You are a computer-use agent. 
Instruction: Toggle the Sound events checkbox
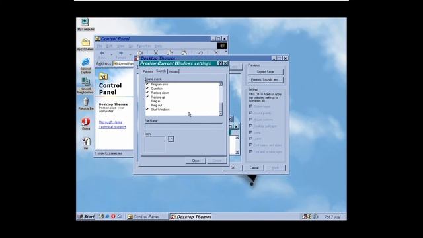click(250, 113)
